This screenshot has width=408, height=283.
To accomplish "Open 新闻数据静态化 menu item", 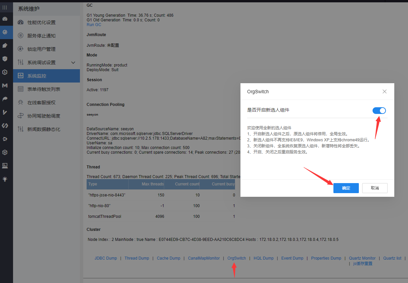I will (x=46, y=129).
